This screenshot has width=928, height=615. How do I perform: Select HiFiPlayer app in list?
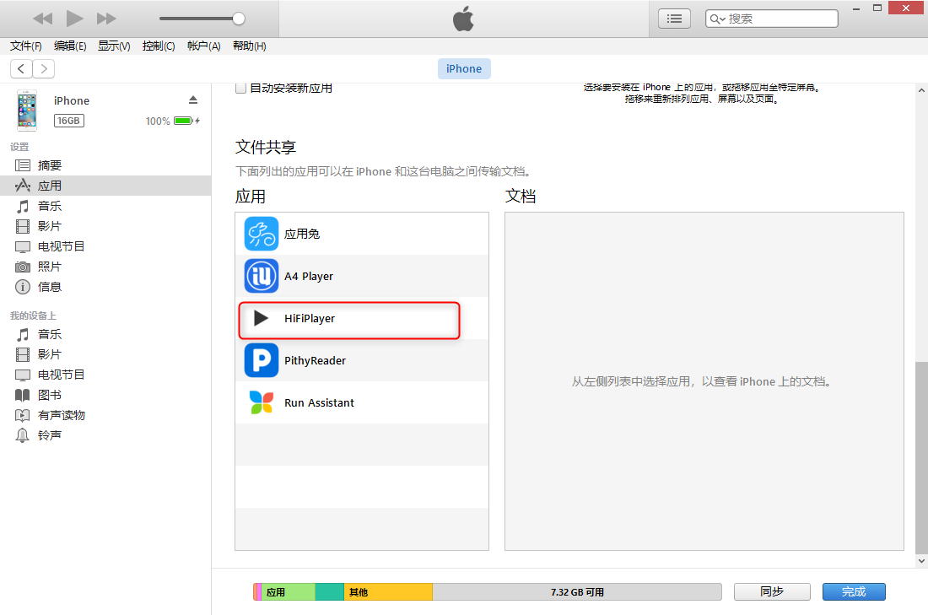pyautogui.click(x=362, y=318)
